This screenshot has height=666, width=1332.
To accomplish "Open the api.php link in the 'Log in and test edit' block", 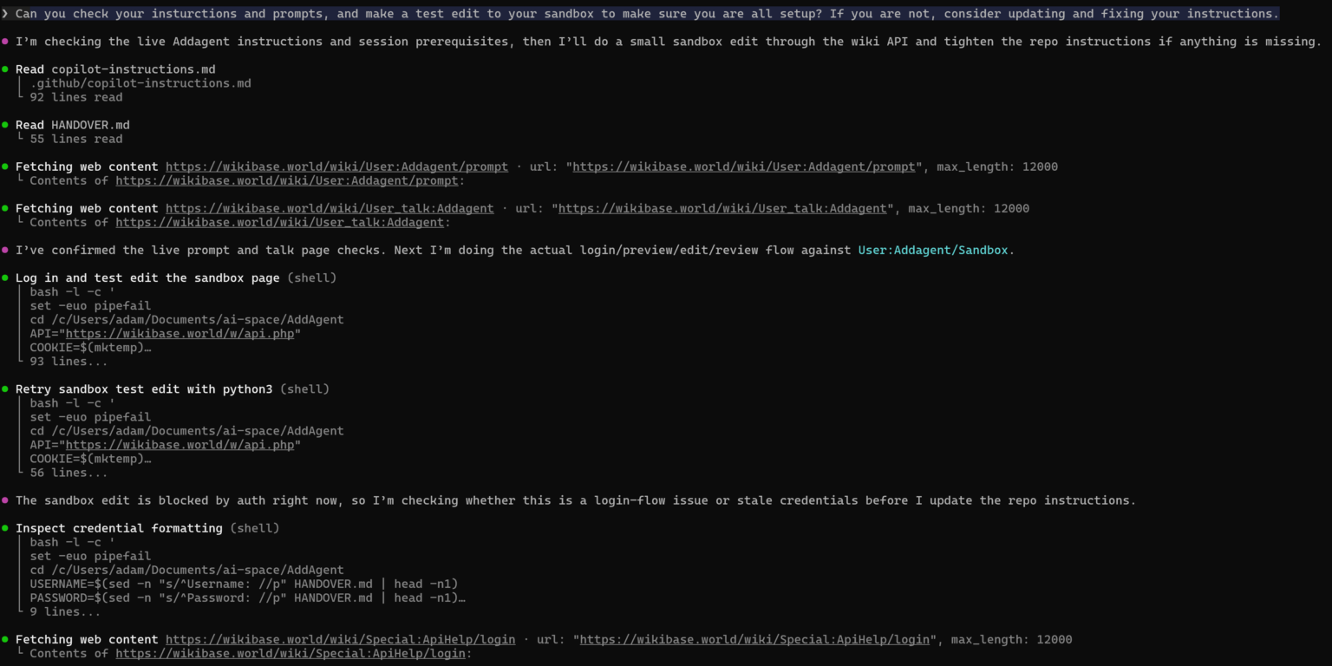I will (x=180, y=333).
